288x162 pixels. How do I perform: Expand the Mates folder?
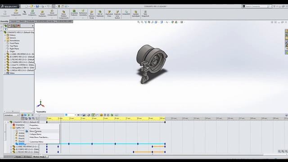(x=5, y=73)
